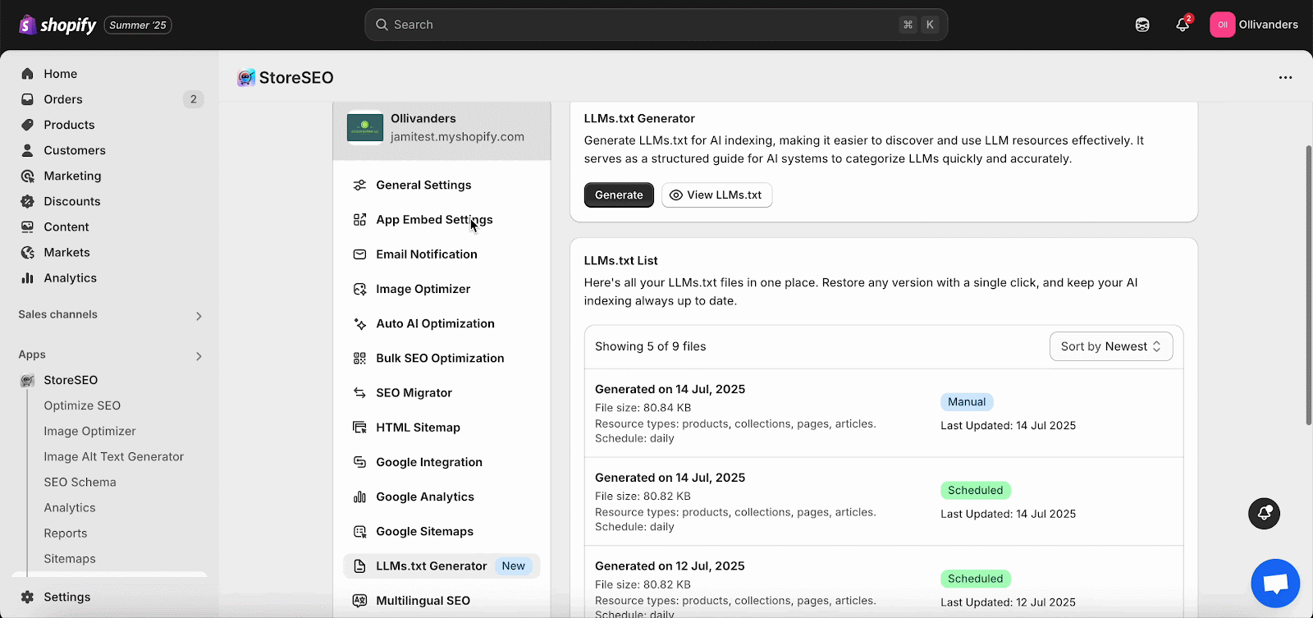Click the HTML Sitemap icon
The width and height of the screenshot is (1313, 618).
tap(359, 428)
